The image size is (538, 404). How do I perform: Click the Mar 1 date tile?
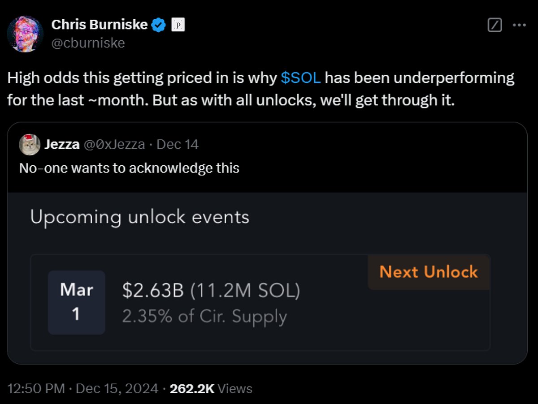pyautogui.click(x=76, y=302)
